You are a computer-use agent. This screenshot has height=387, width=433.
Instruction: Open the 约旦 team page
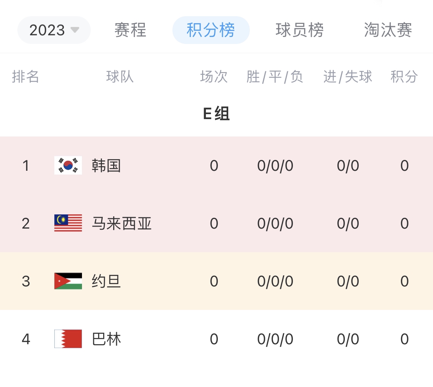click(106, 281)
